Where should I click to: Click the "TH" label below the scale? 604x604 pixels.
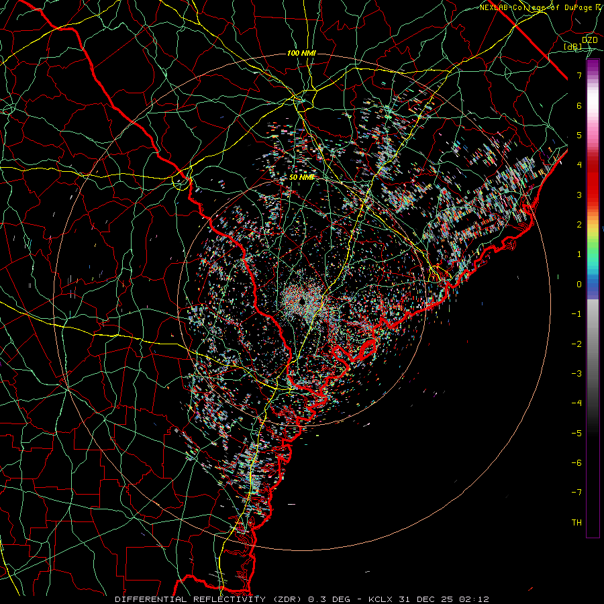(576, 523)
